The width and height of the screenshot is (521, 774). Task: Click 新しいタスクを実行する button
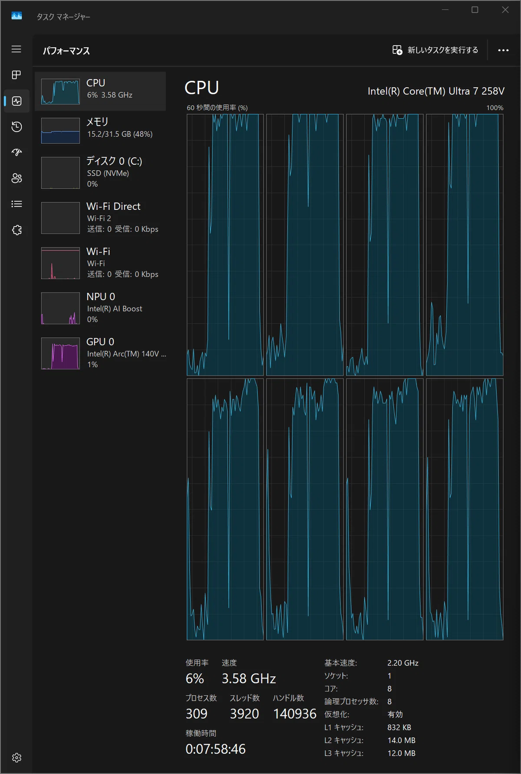435,50
